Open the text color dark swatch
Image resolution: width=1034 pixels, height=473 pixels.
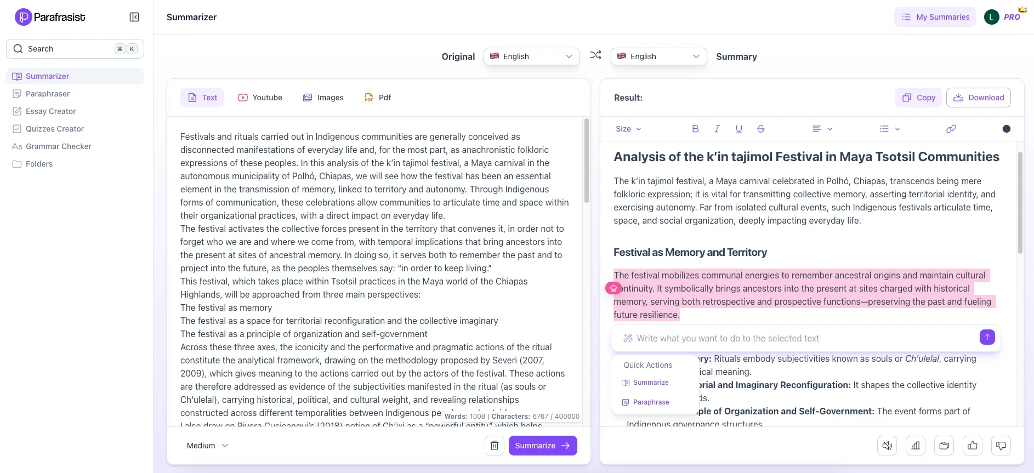tap(1007, 129)
